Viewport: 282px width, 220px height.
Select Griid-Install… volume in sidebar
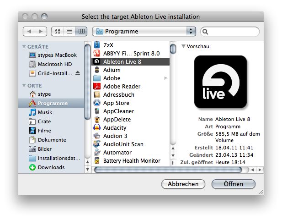click(51, 73)
